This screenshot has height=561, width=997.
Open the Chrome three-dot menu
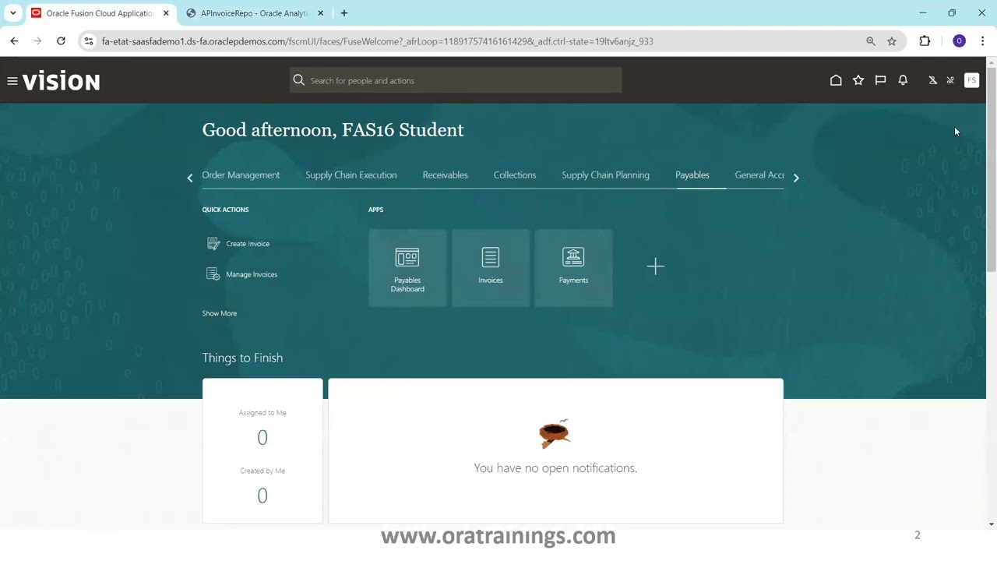(x=982, y=41)
